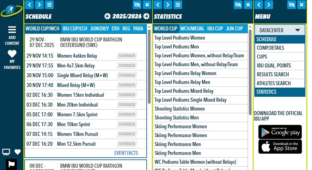Switch to previous season with left arrow
The image size is (312, 170).
[x=107, y=16]
